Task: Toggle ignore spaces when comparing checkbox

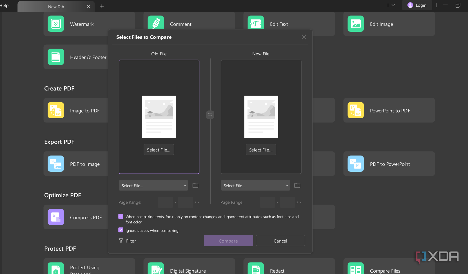Action: point(121,230)
